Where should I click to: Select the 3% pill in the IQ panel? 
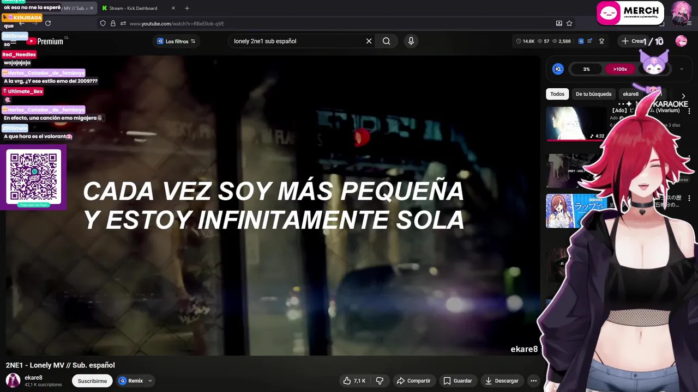coord(586,69)
